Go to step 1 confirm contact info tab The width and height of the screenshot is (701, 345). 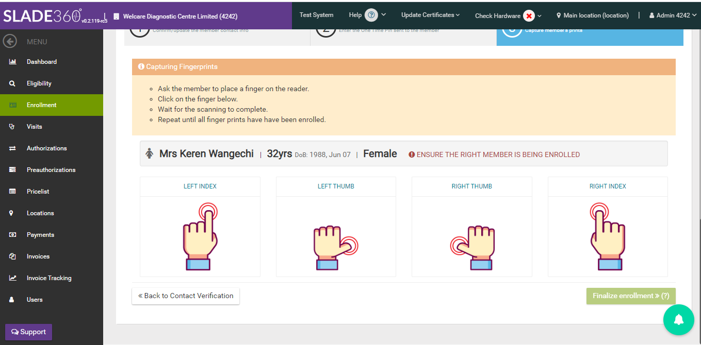(217, 37)
